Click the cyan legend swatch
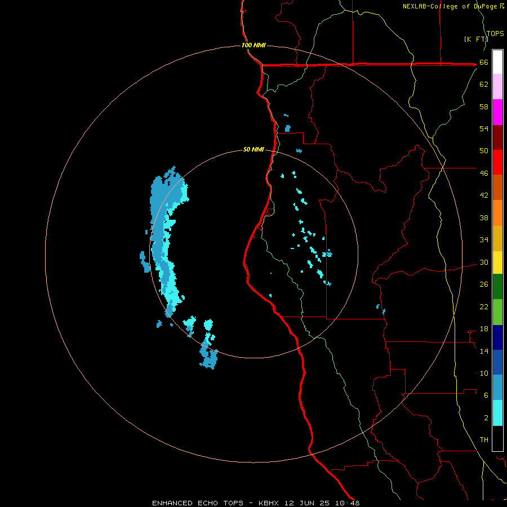This screenshot has width=507, height=507. click(x=497, y=413)
